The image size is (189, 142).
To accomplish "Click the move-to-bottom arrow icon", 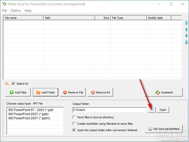I will pyautogui.click(x=186, y=42).
